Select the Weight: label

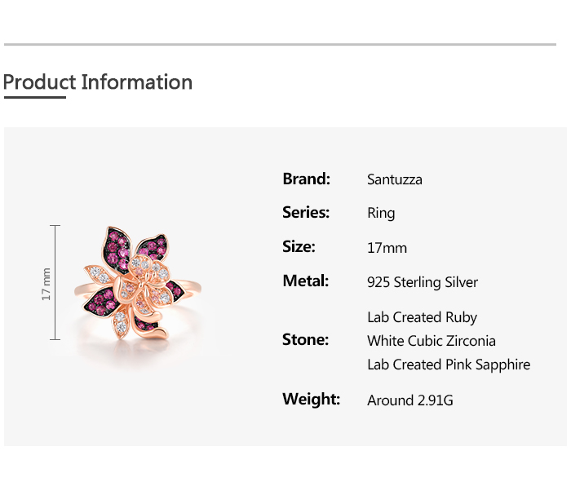(x=311, y=400)
